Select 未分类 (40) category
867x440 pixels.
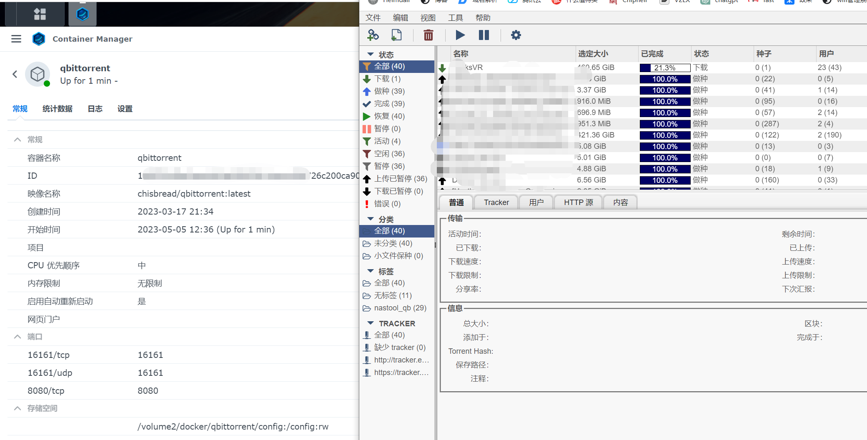pos(397,243)
